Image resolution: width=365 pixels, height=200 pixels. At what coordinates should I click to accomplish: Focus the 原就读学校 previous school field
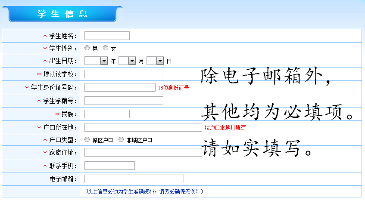coord(124,74)
